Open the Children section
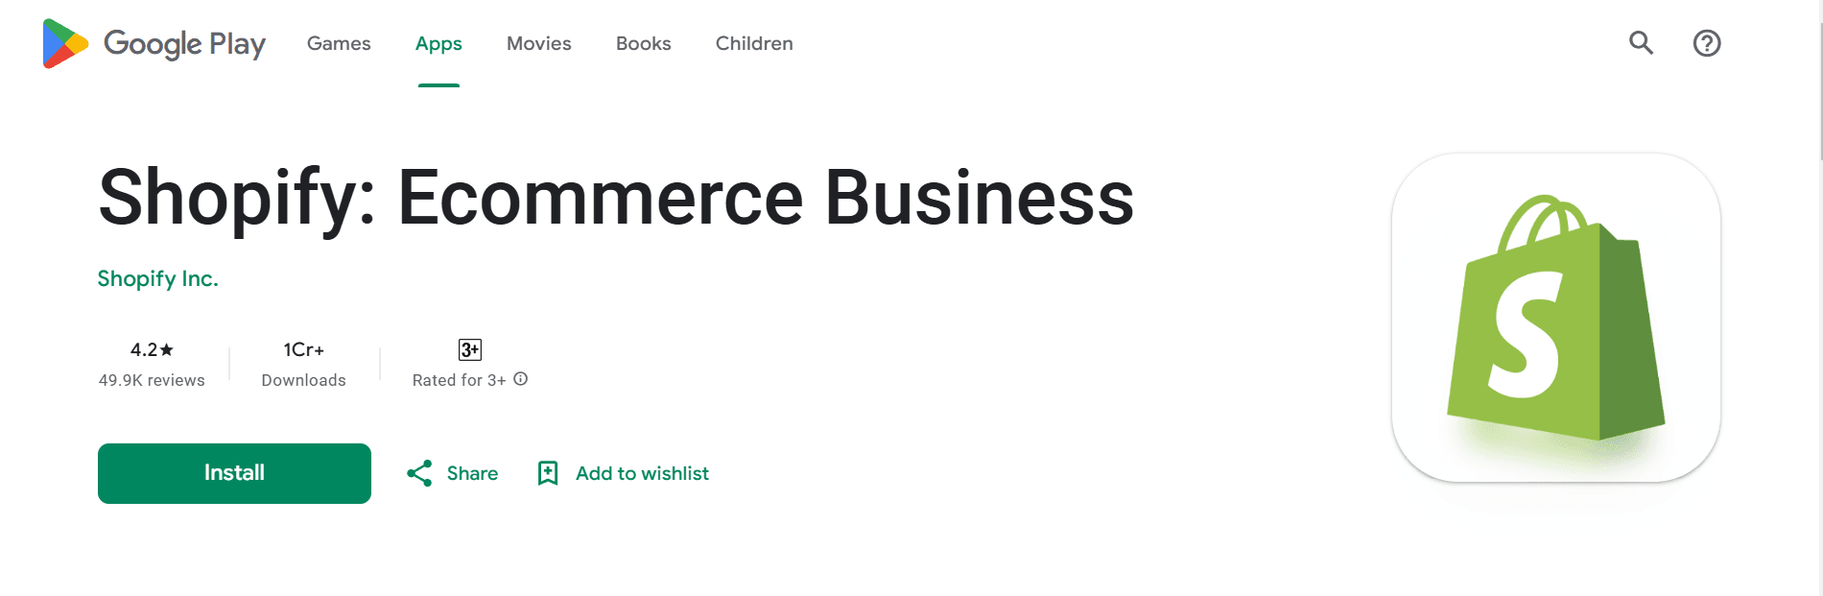 point(753,43)
